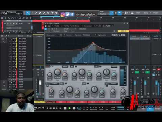
Task: Click the LF Freq knob
Action: pos(65,75)
